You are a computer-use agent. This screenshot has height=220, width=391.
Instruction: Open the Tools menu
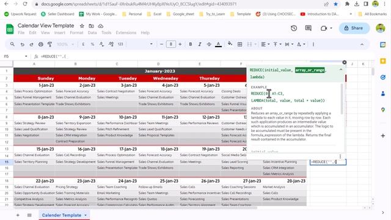coord(106,32)
